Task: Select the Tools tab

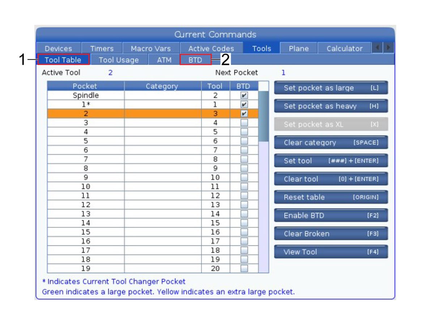Action: [x=262, y=48]
